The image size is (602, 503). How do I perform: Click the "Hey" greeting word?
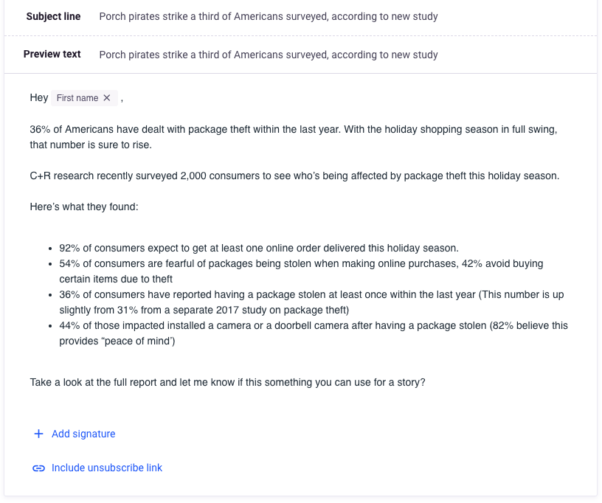(38, 98)
